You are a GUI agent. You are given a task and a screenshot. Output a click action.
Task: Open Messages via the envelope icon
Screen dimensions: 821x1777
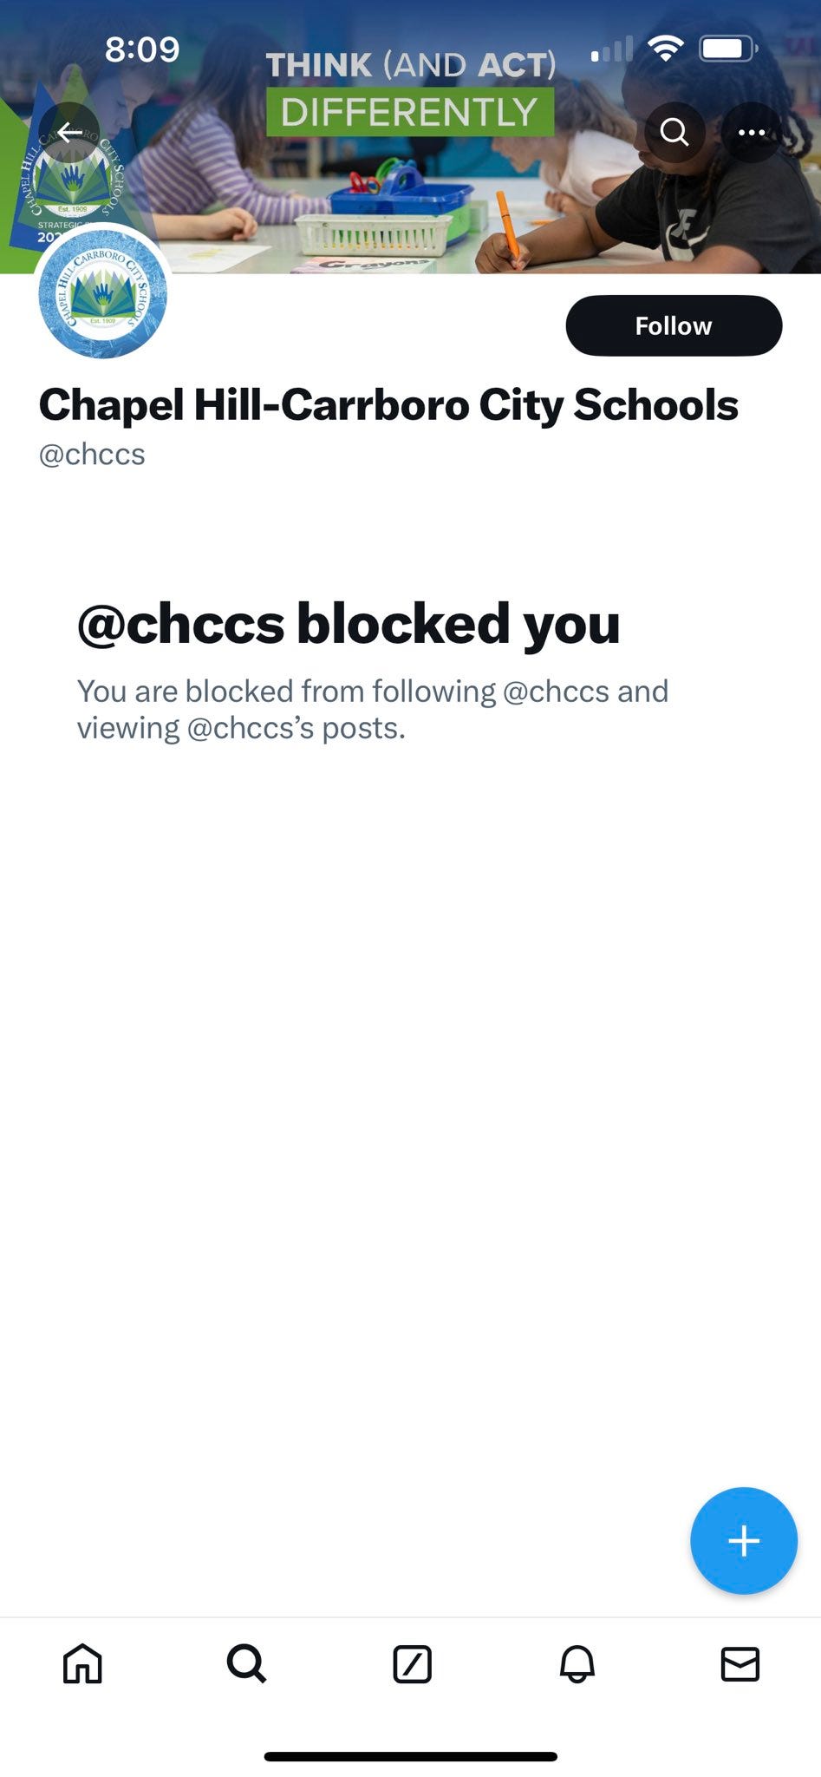[x=740, y=1664]
